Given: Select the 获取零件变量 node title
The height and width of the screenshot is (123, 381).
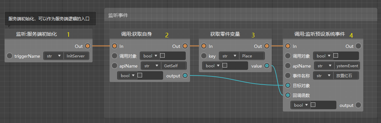Looking at the screenshot, I should 225,34.
